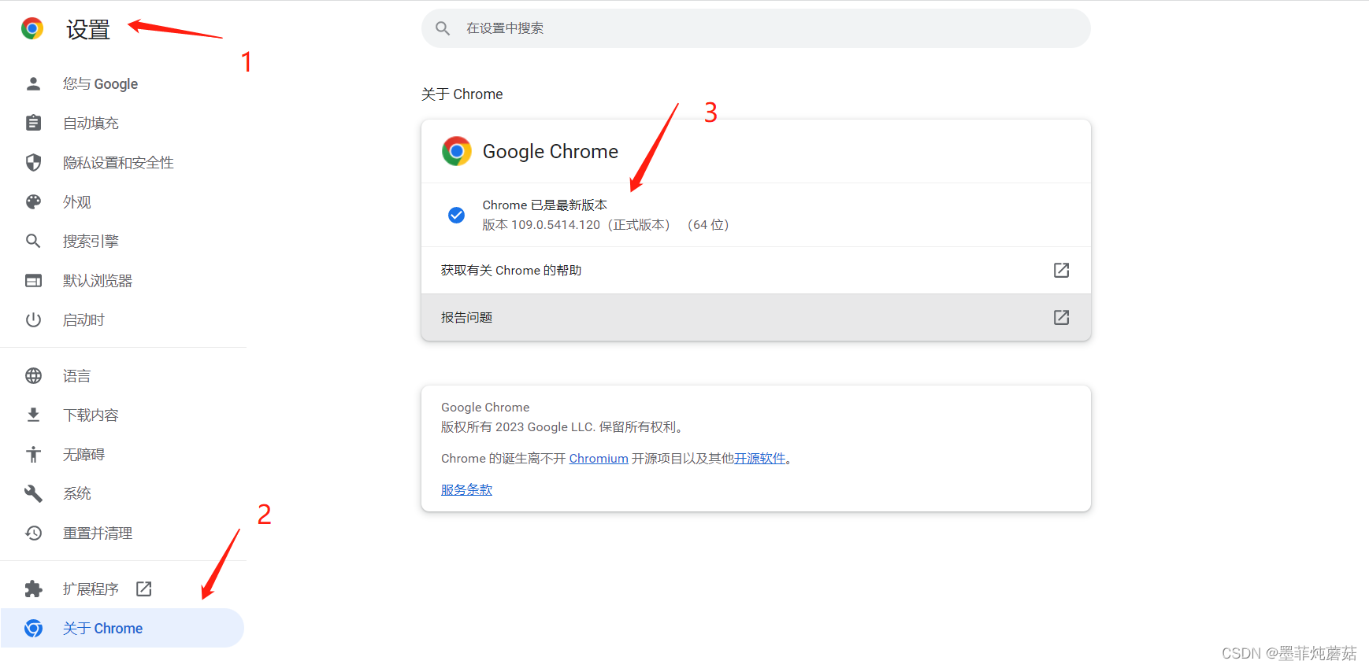Image resolution: width=1369 pixels, height=668 pixels.
Task: Click 获取有关 Chrome 的帮助 row
Action: point(756,270)
